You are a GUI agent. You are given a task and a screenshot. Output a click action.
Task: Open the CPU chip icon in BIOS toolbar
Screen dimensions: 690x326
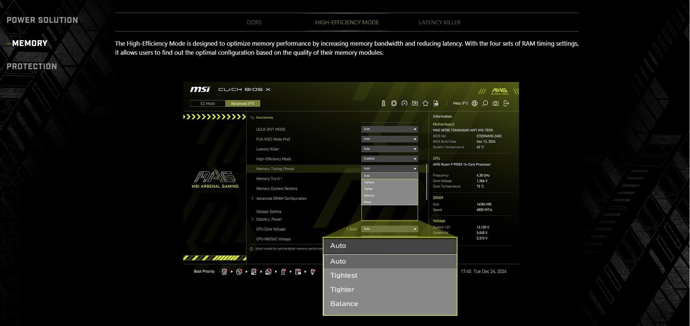394,104
